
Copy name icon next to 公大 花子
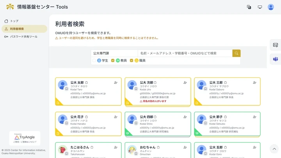[86, 117]
